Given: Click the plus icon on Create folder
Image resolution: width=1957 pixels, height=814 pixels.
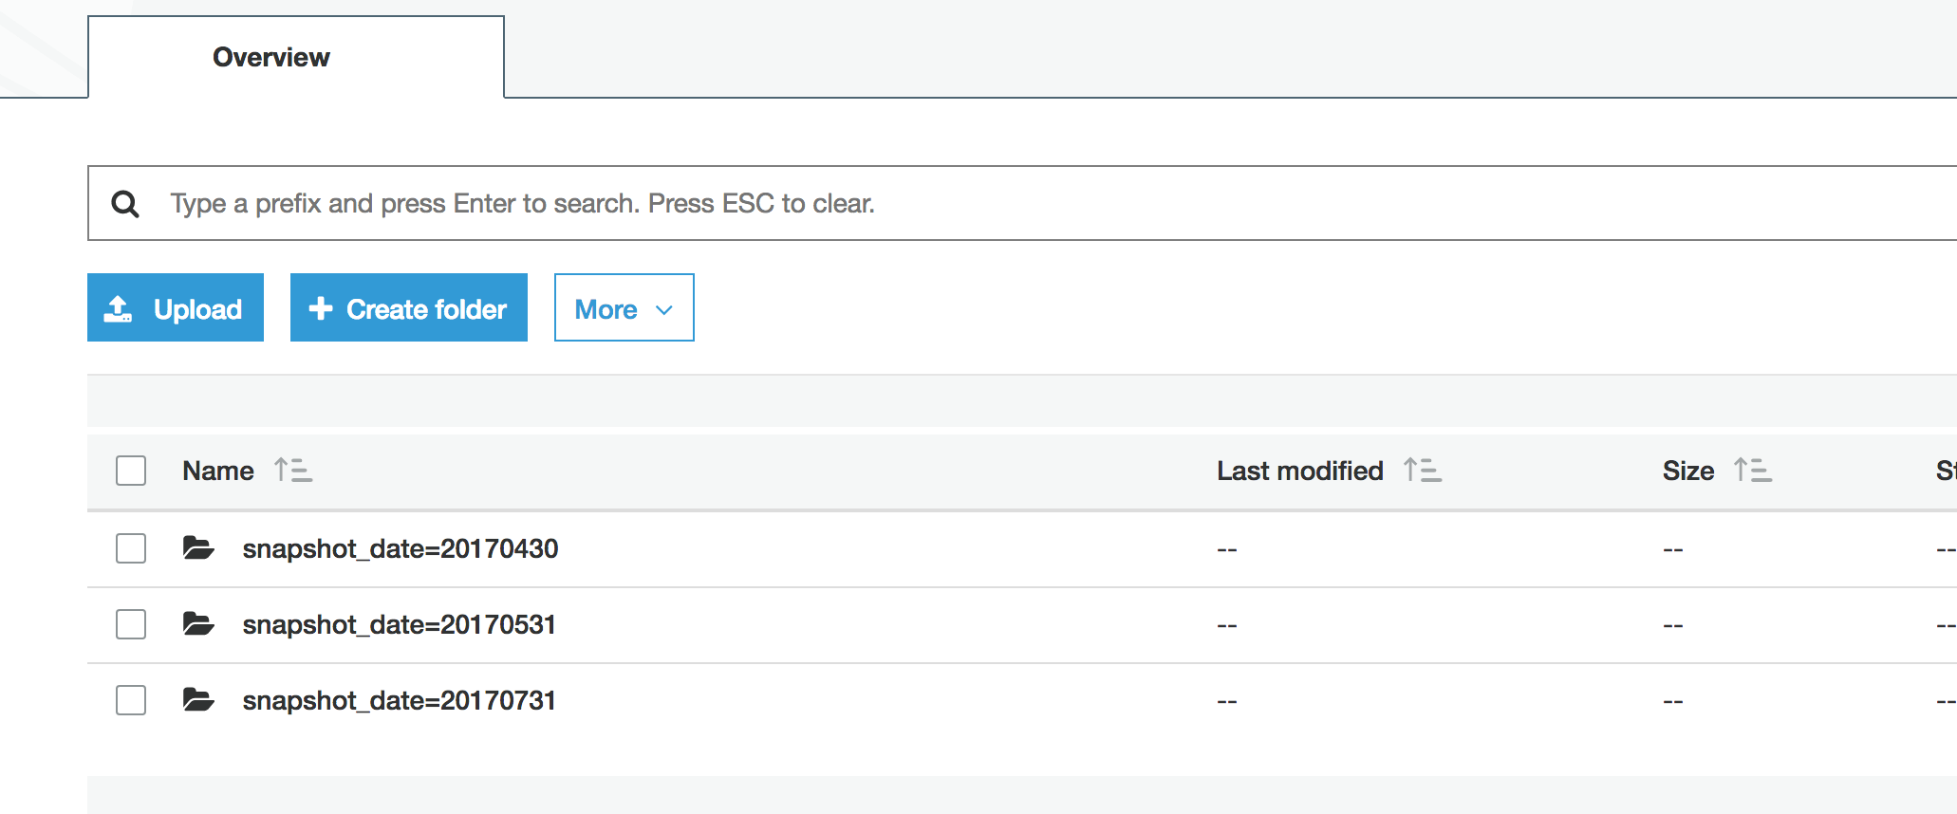Looking at the screenshot, I should coord(321,308).
